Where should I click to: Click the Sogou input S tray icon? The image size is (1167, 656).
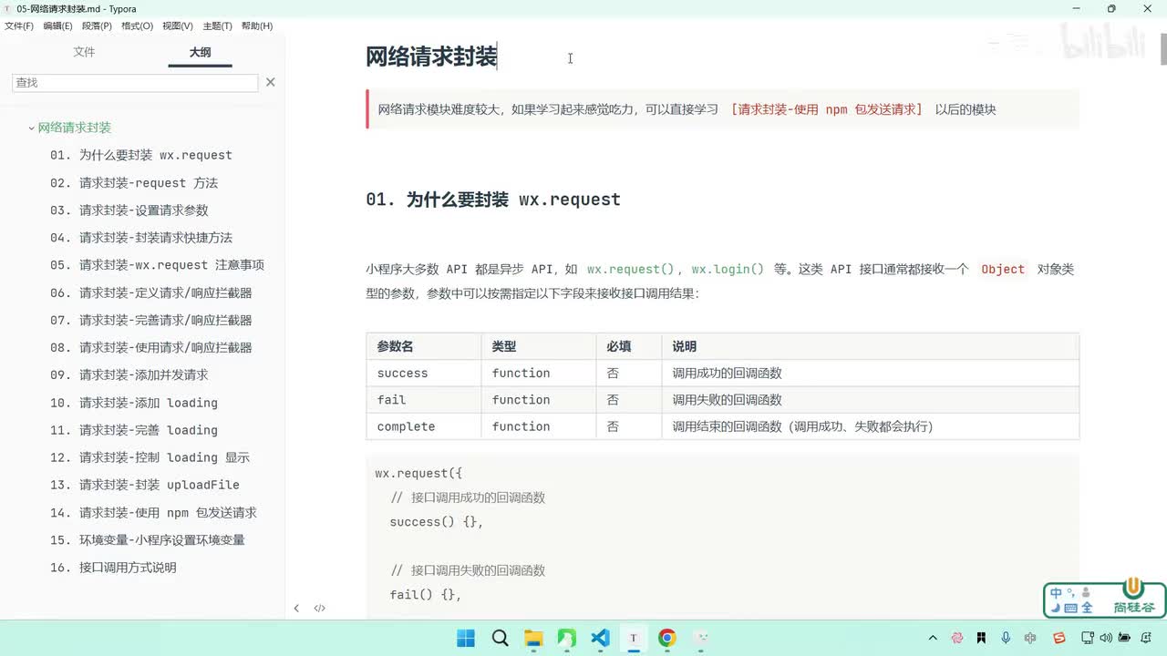[x=1059, y=638]
